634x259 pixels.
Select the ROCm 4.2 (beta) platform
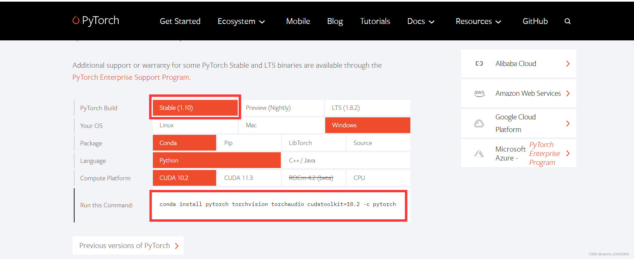314,178
